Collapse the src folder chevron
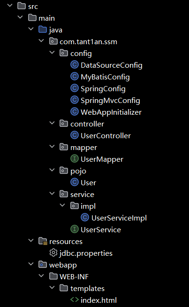The height and width of the screenshot is (307, 189). point(10,6)
